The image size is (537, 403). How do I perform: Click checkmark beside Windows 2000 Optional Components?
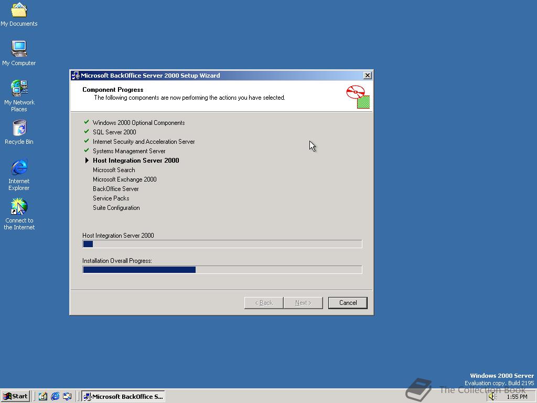pyautogui.click(x=87, y=122)
